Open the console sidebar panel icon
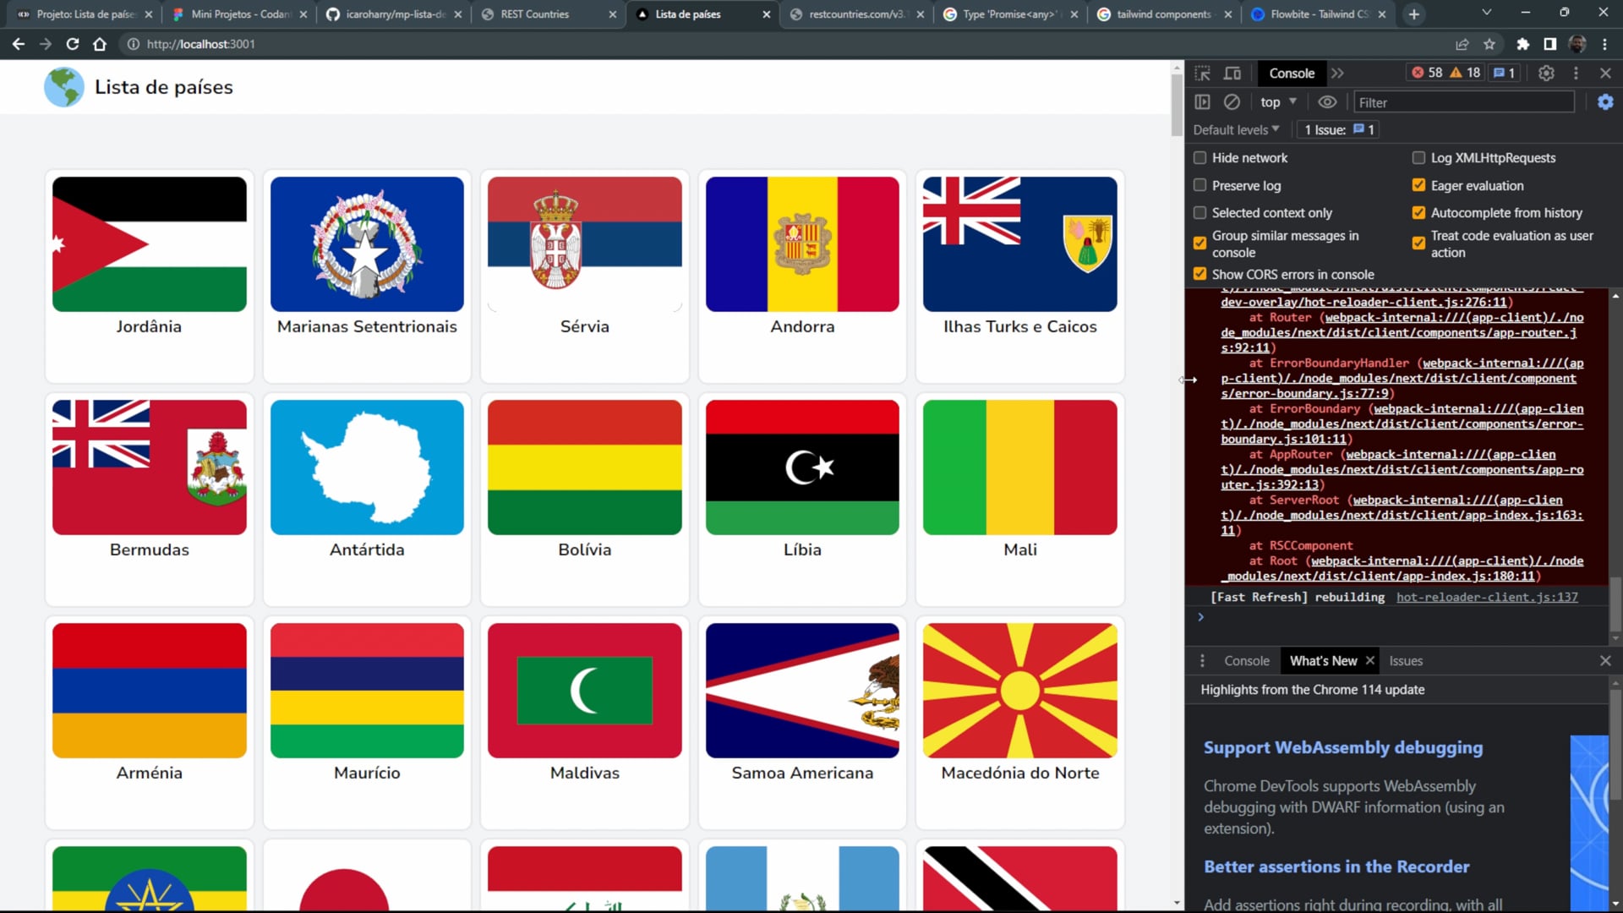 click(x=1202, y=102)
